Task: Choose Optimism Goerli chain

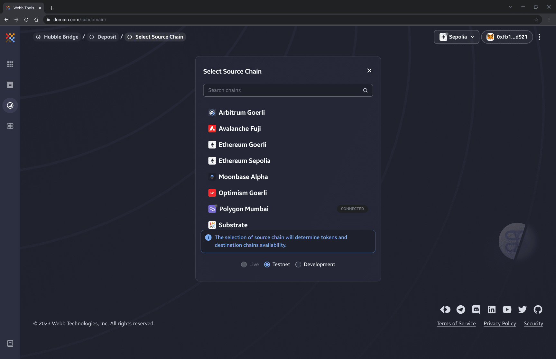Action: 288,193
